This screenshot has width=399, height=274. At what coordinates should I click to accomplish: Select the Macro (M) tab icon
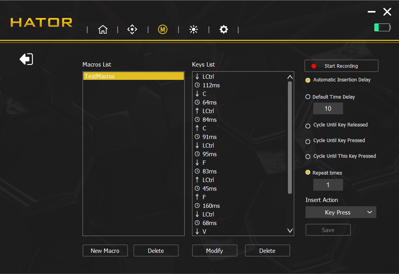point(163,29)
